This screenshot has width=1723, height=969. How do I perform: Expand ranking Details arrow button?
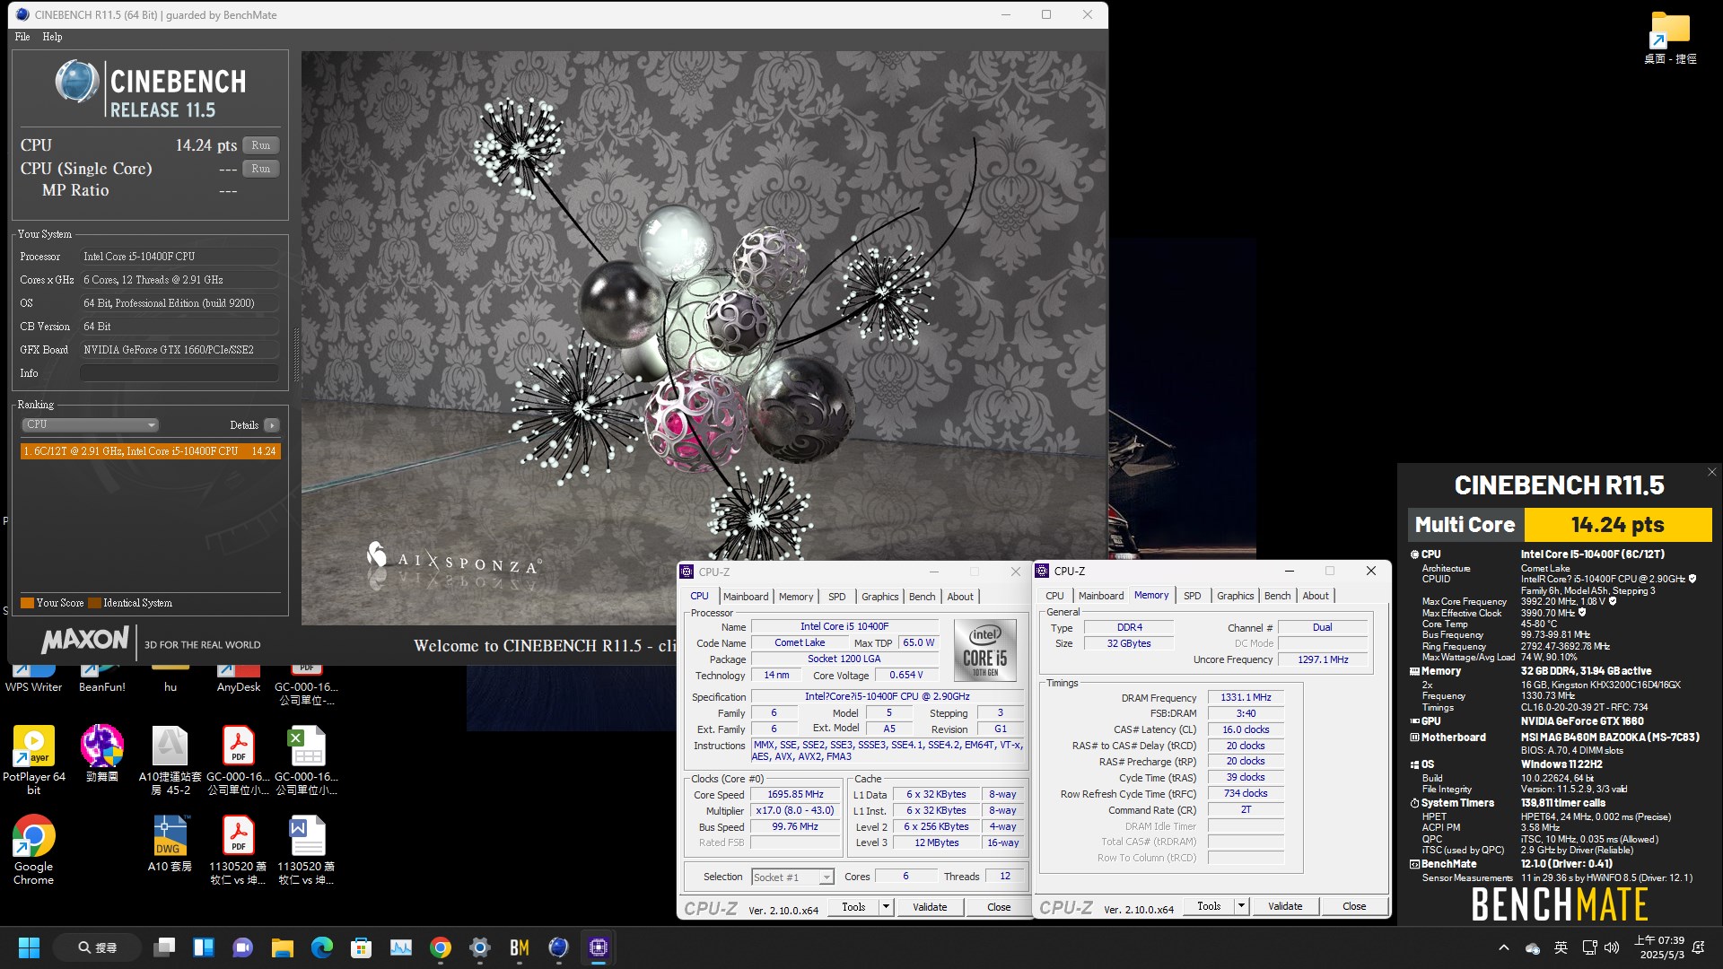point(272,425)
